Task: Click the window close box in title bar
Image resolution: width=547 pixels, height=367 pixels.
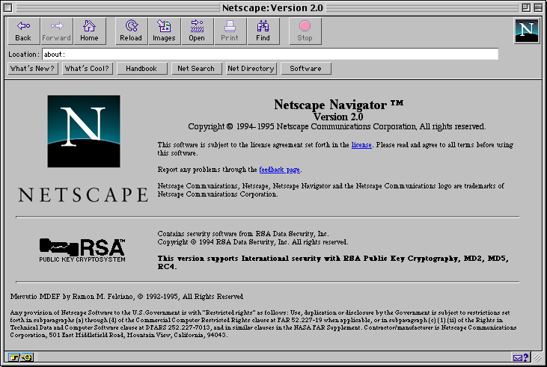Action: pos(8,7)
